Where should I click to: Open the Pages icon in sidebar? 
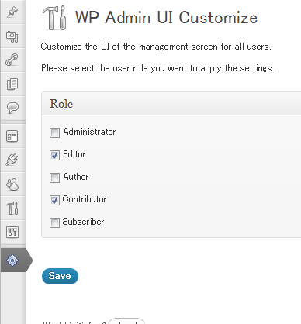pyautogui.click(x=12, y=84)
